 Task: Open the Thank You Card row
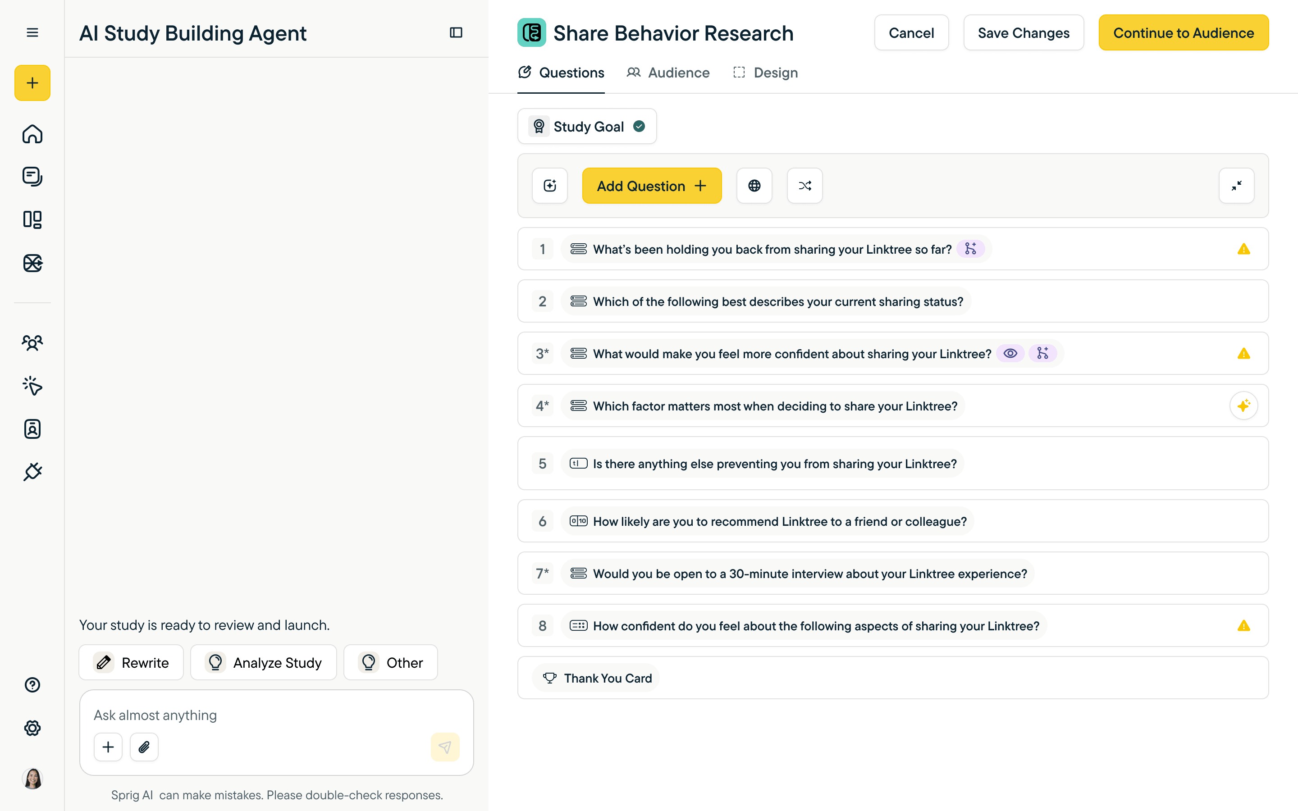(x=892, y=678)
